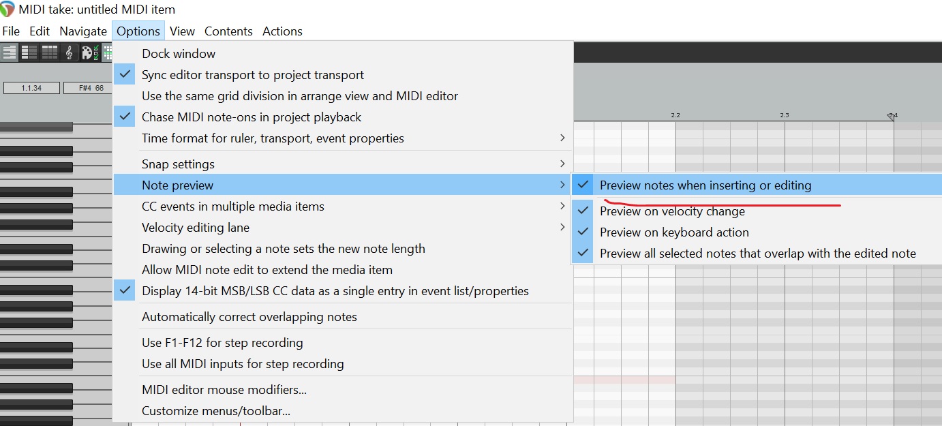Uncheck Preview notes when inserting or editing

[x=705, y=185]
